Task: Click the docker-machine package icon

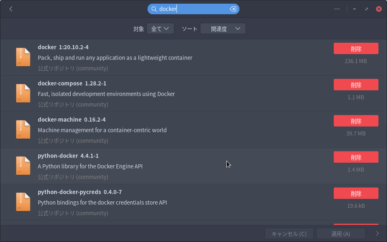Action: 23,129
